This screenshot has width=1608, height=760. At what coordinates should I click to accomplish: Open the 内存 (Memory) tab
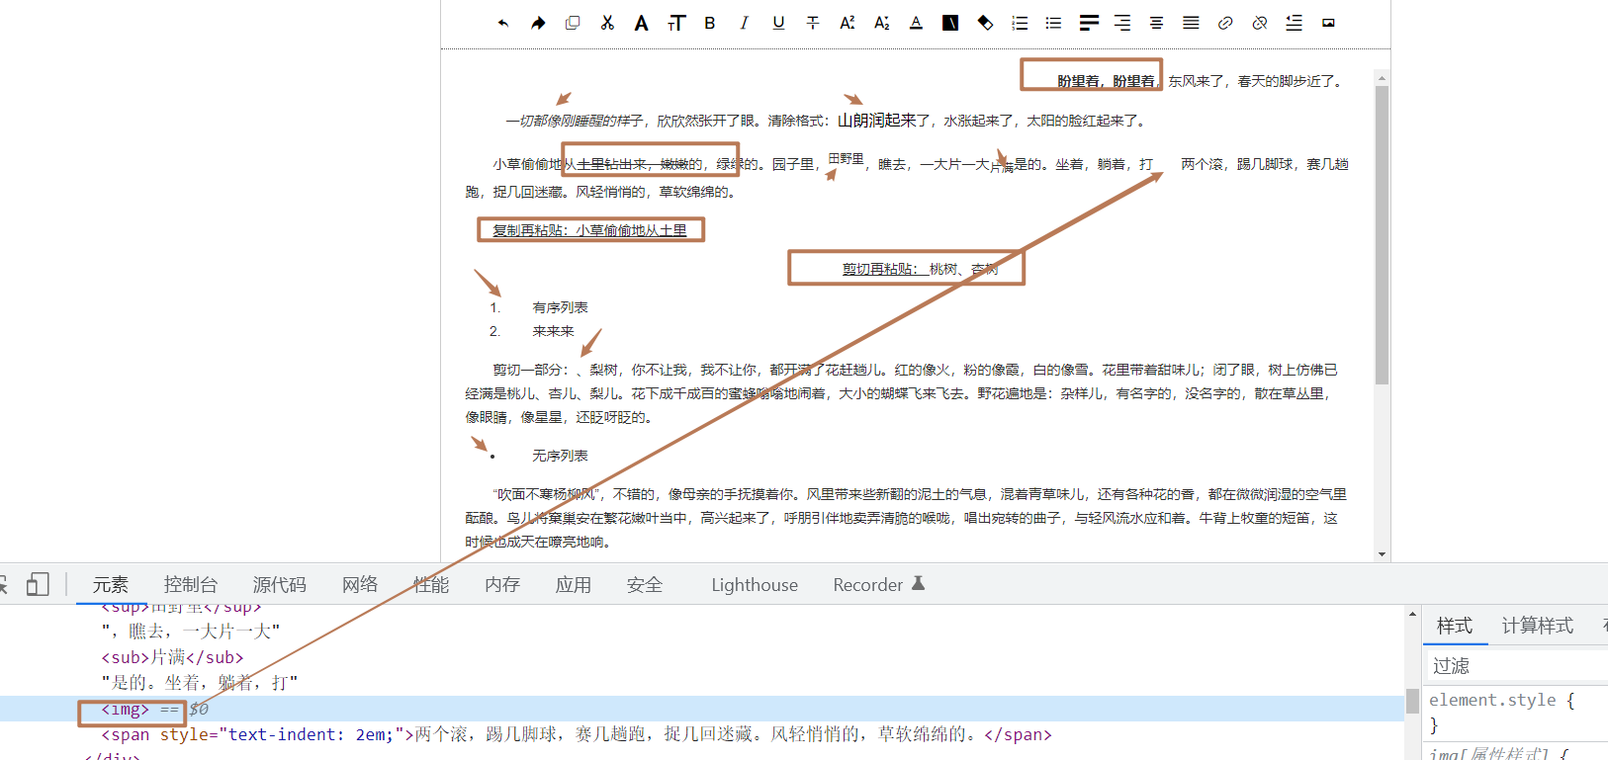coord(502,585)
